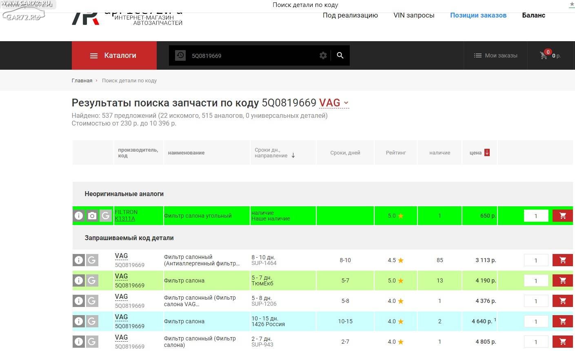
Task: Click the Главная breadcrumb link
Action: (x=82, y=80)
